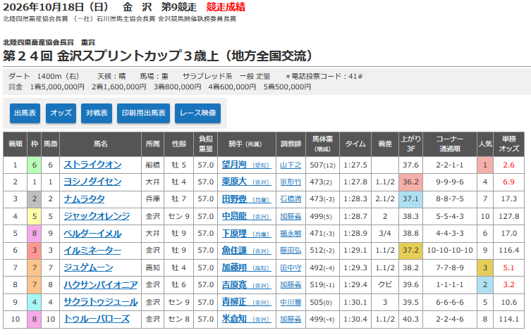Screen dimensions: 531x335
Task: Open horse トゥルーバローズ link
Action: [x=97, y=319]
